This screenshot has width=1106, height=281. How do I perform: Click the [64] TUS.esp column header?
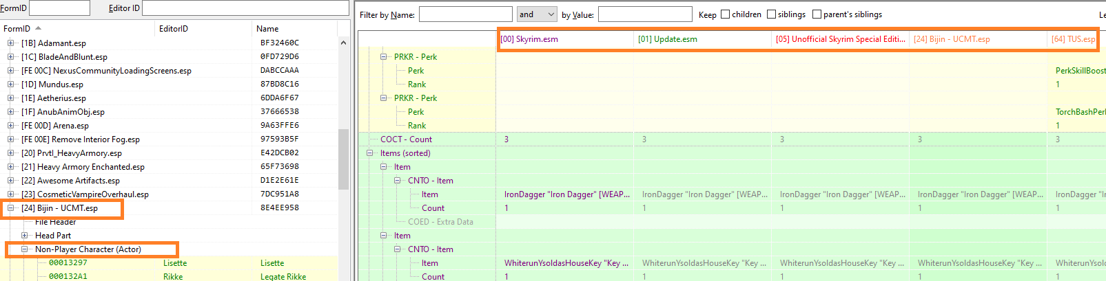point(1073,39)
